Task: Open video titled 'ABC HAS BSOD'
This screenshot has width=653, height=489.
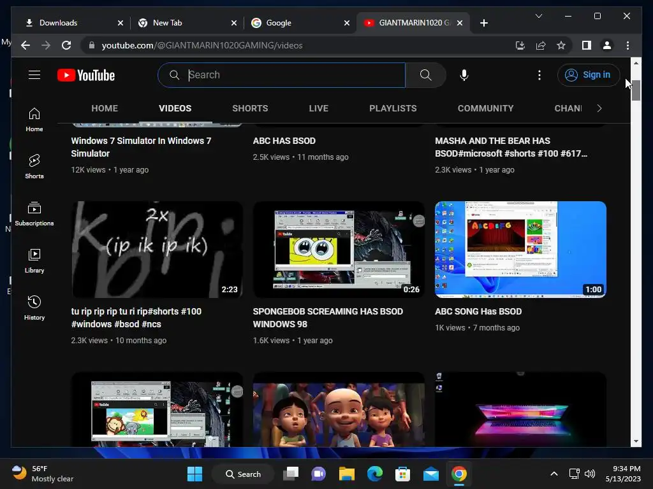Action: 284,141
